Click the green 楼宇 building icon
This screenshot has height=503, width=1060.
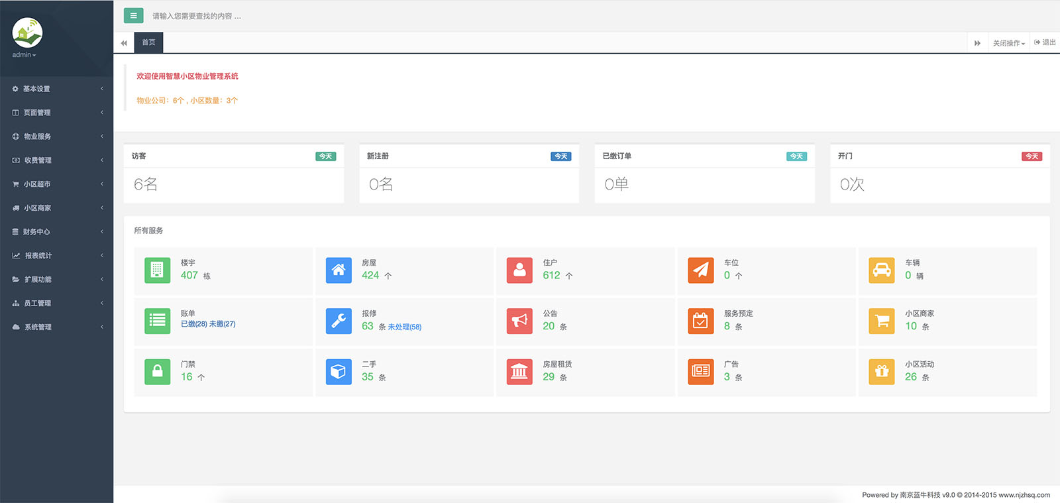coord(158,270)
